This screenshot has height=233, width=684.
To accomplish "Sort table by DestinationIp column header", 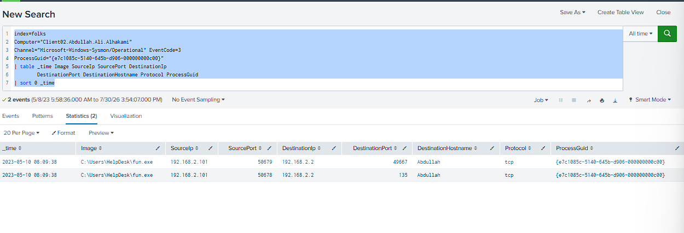I will [300, 148].
